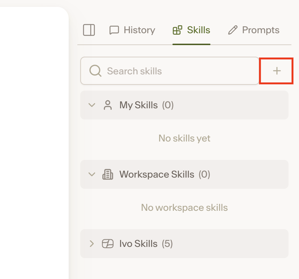299x279 pixels.
Task: Click the pencil Prompts icon
Action: [x=232, y=30]
